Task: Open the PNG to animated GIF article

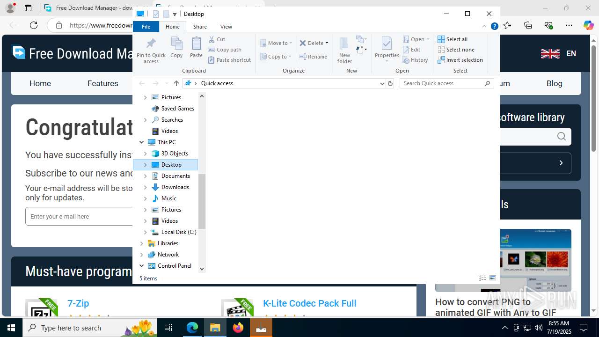Action: pyautogui.click(x=496, y=307)
